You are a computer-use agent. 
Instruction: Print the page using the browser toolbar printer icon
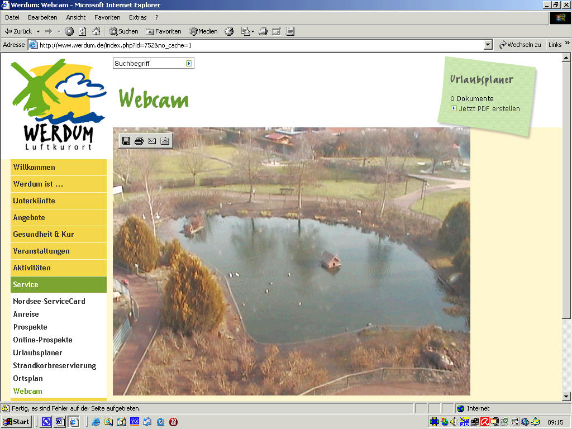263,31
